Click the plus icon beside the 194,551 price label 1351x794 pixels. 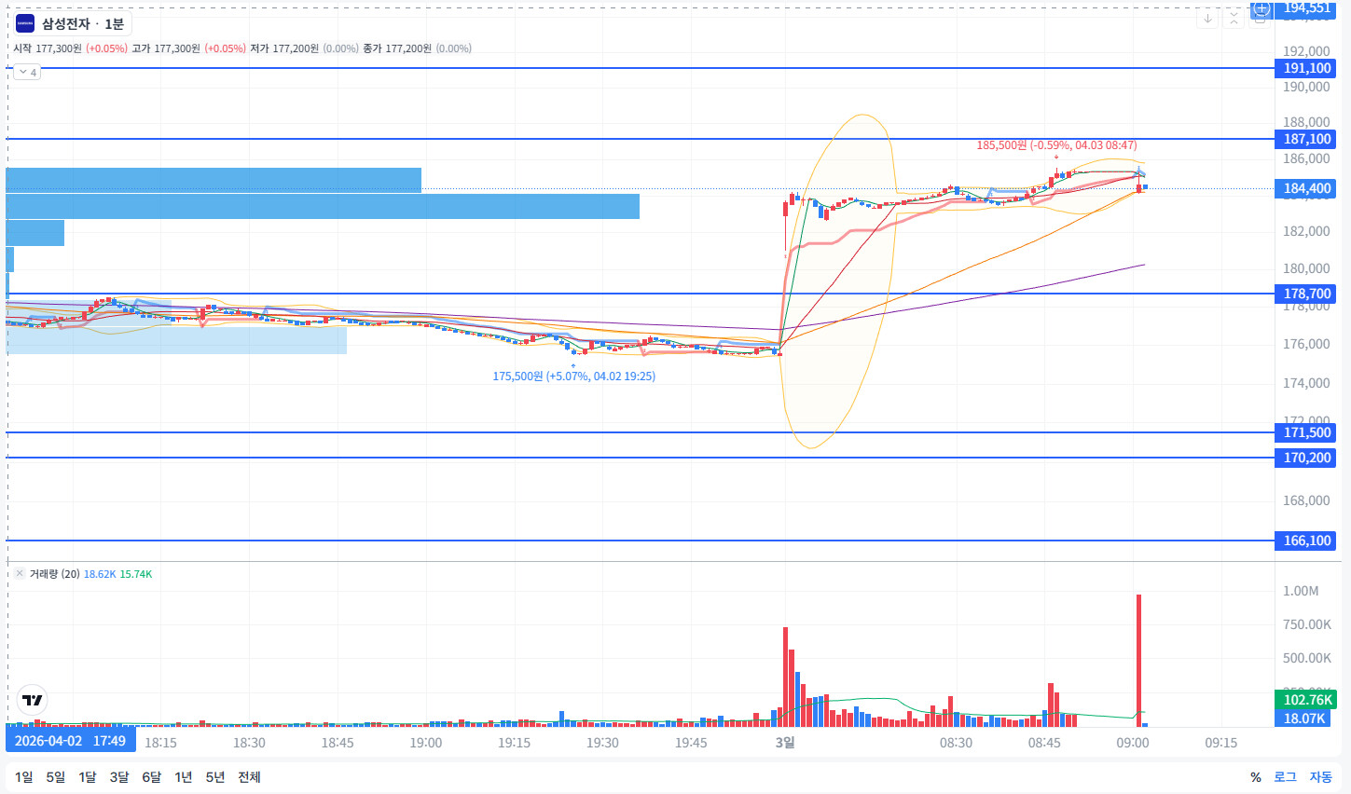1261,9
